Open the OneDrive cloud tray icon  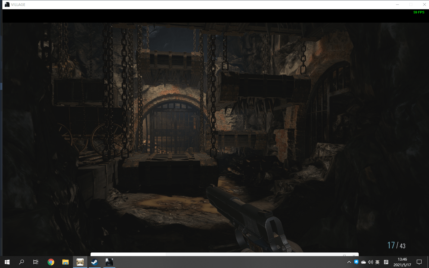pos(363,262)
